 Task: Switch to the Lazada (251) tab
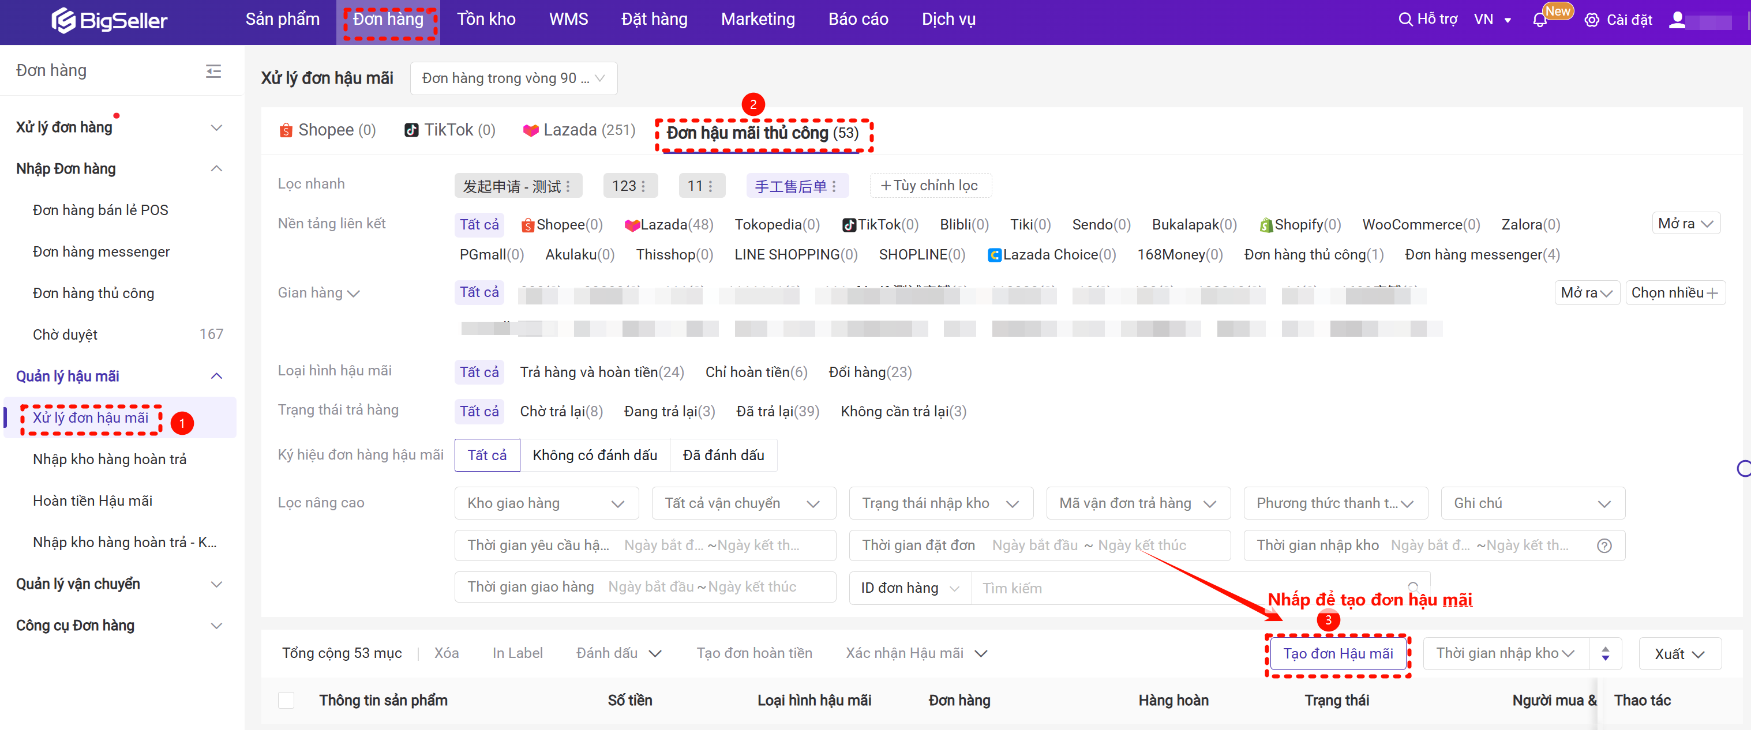579,130
